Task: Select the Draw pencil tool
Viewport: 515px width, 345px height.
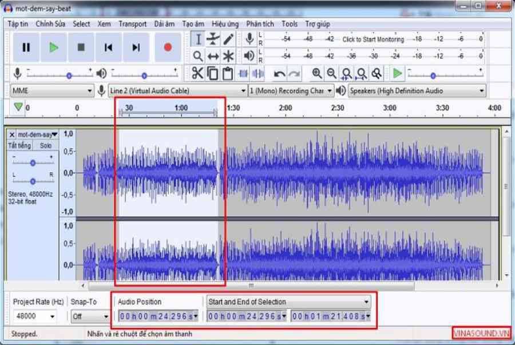Action: pos(228,39)
